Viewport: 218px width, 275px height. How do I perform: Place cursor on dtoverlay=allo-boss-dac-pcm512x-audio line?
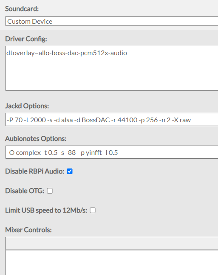click(67, 53)
